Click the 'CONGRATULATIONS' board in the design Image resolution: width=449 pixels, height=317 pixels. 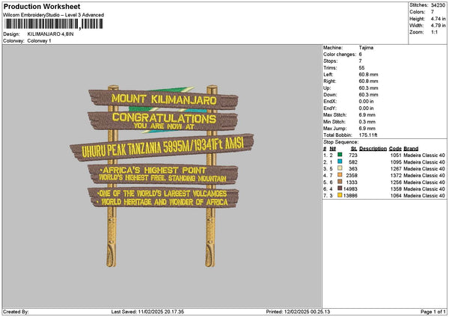tap(162, 121)
